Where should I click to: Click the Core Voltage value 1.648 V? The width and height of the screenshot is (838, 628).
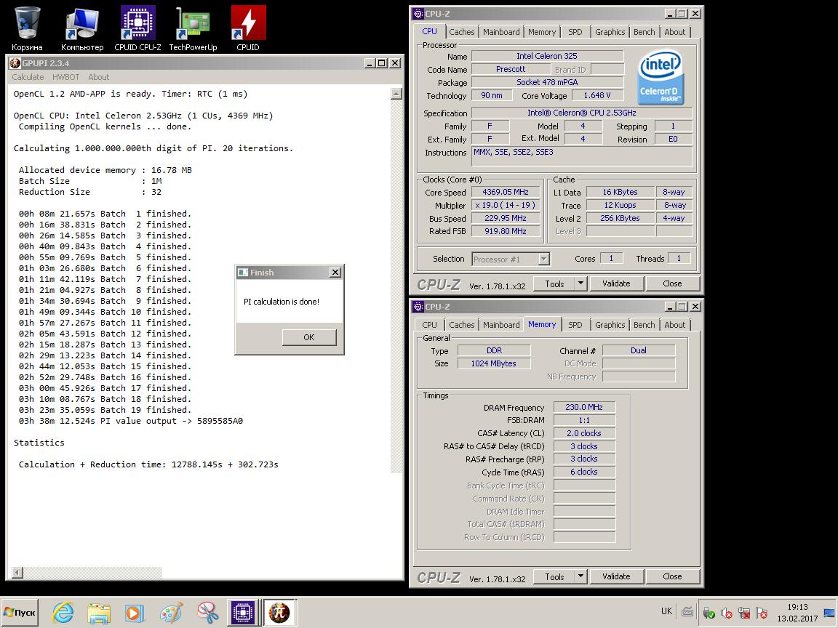click(x=597, y=96)
